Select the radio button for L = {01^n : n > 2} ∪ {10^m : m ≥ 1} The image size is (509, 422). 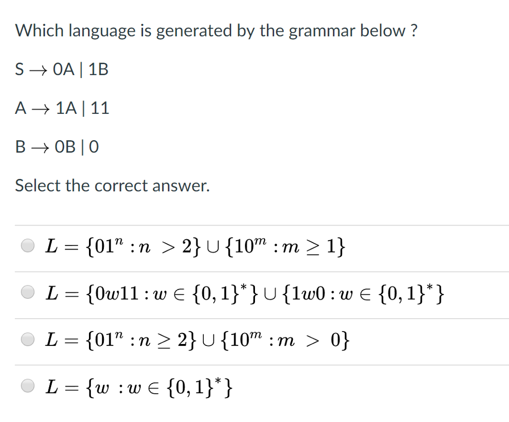[x=28, y=245]
